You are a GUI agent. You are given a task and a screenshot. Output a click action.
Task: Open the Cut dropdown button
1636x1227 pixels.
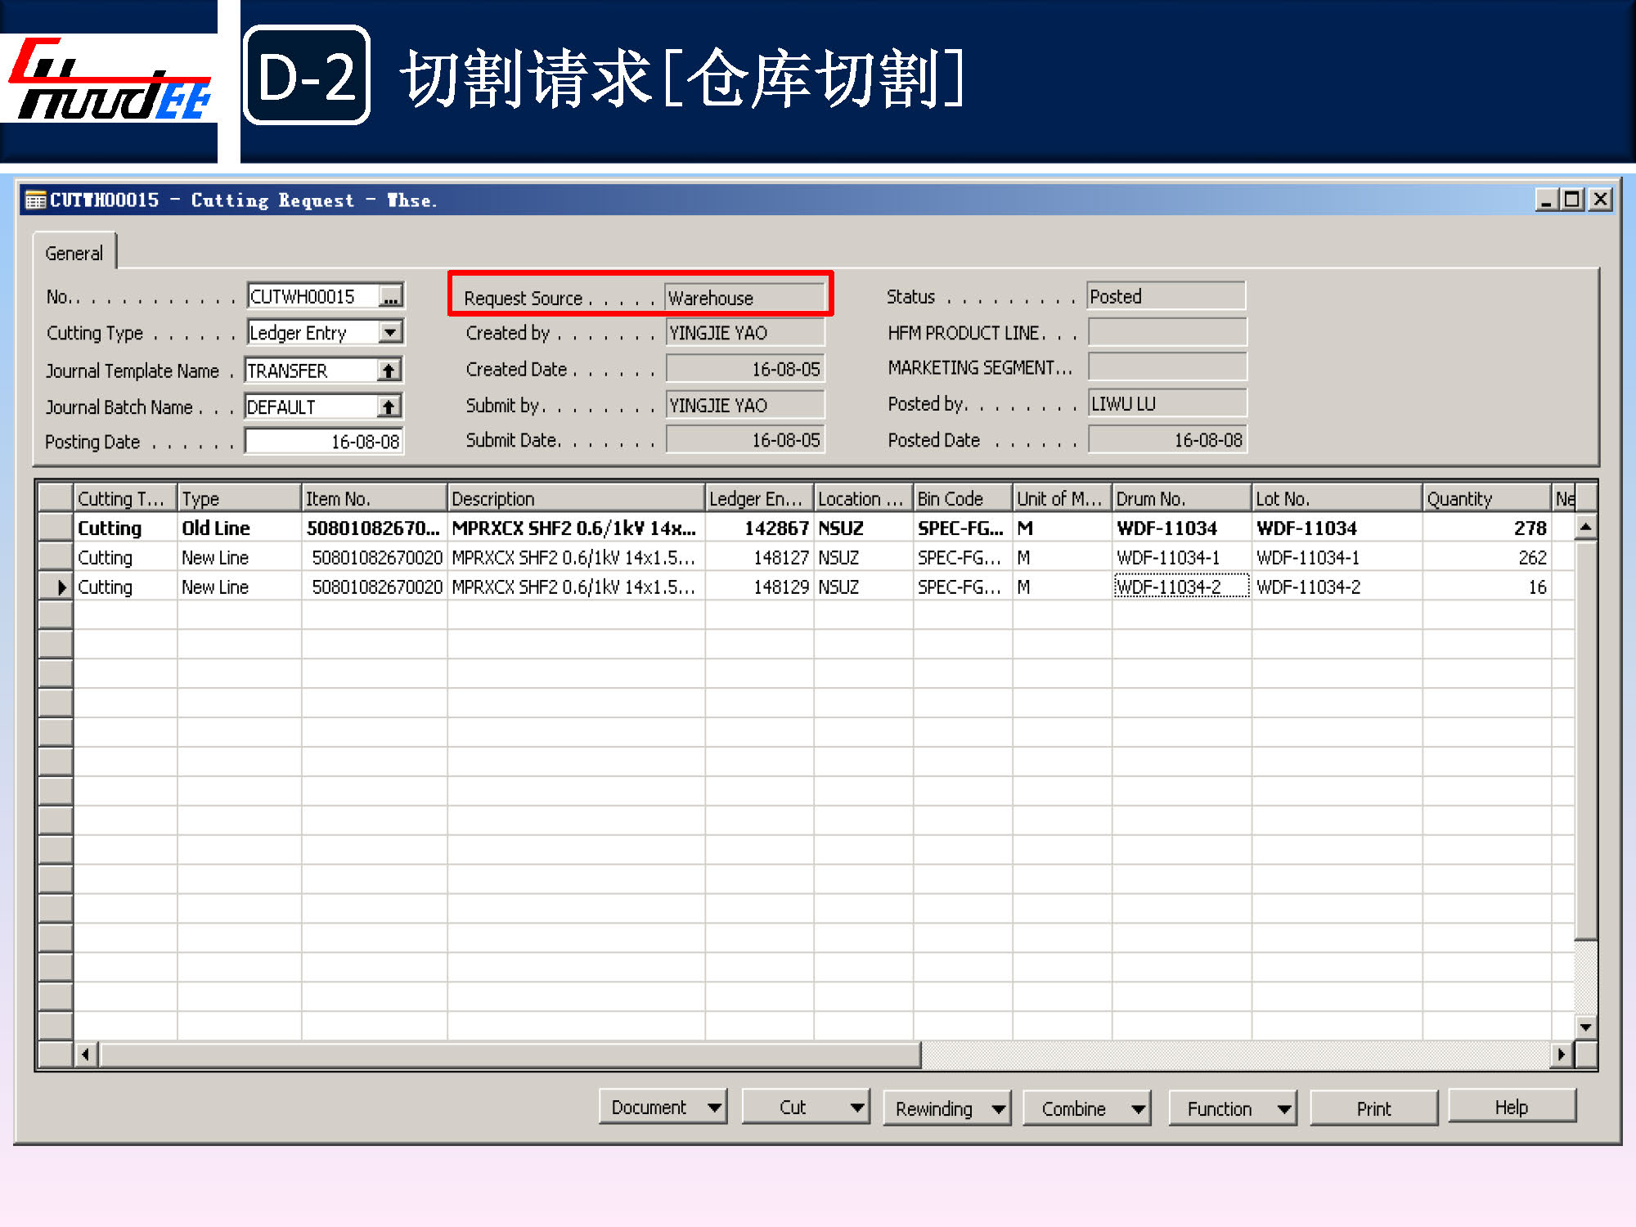[806, 1108]
